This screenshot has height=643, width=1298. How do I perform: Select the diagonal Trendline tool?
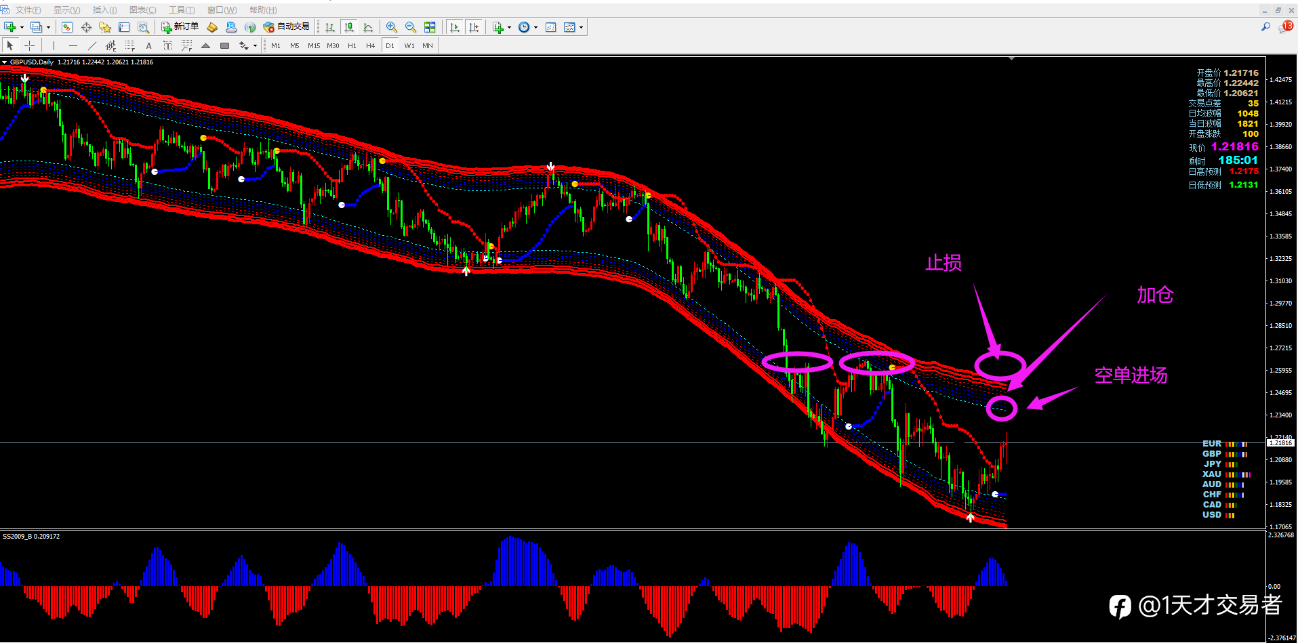click(x=92, y=45)
